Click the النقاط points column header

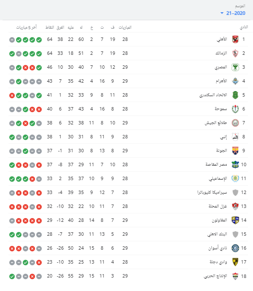tap(49, 27)
